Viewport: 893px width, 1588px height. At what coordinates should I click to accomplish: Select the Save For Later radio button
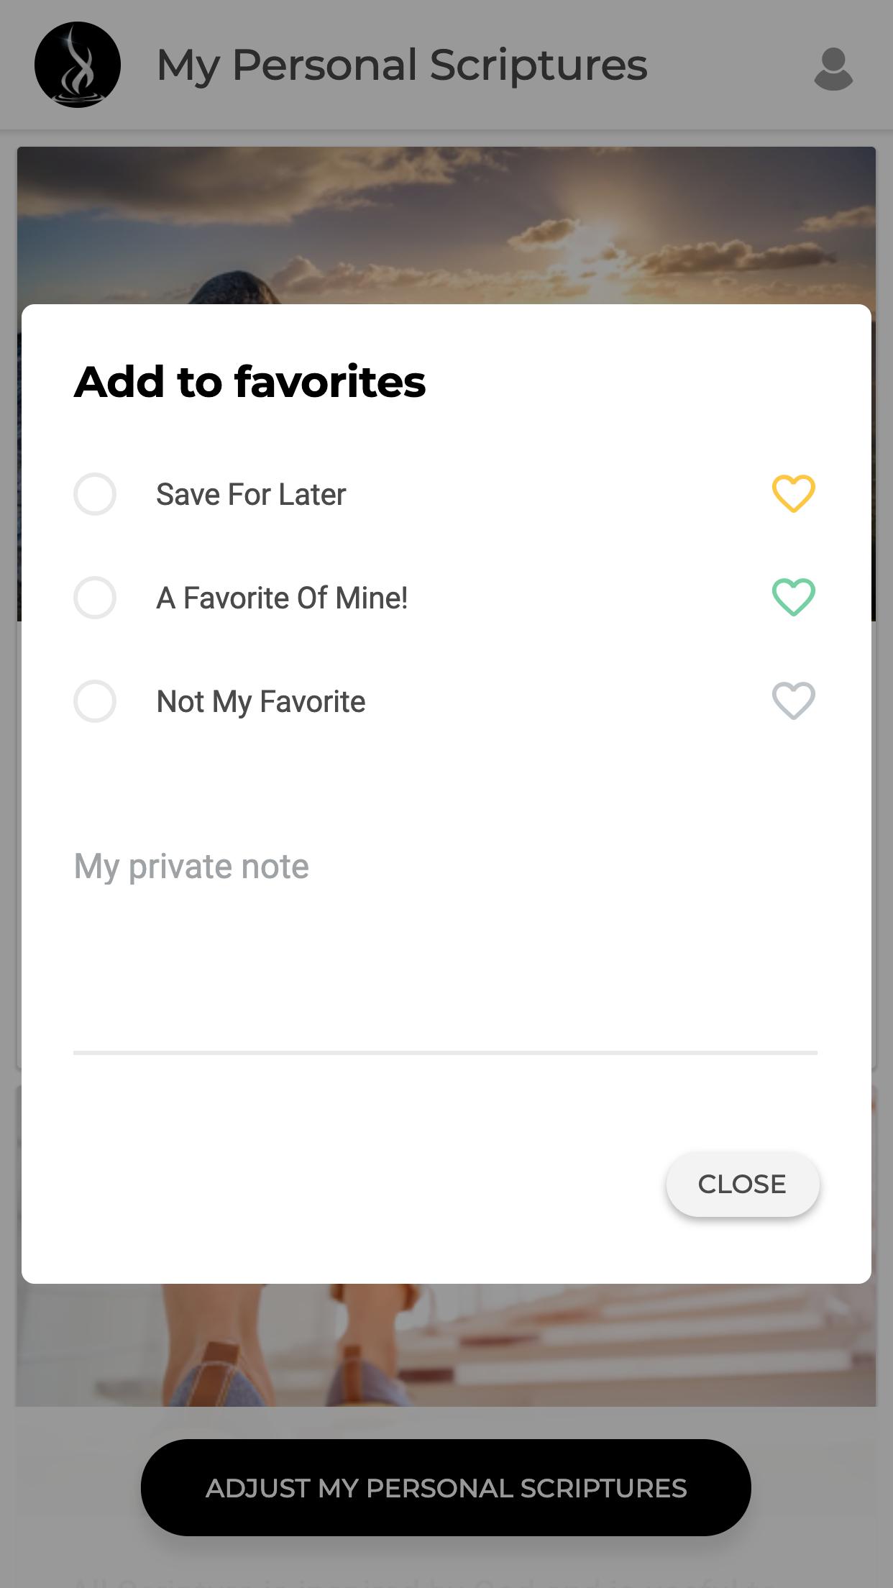(x=95, y=494)
